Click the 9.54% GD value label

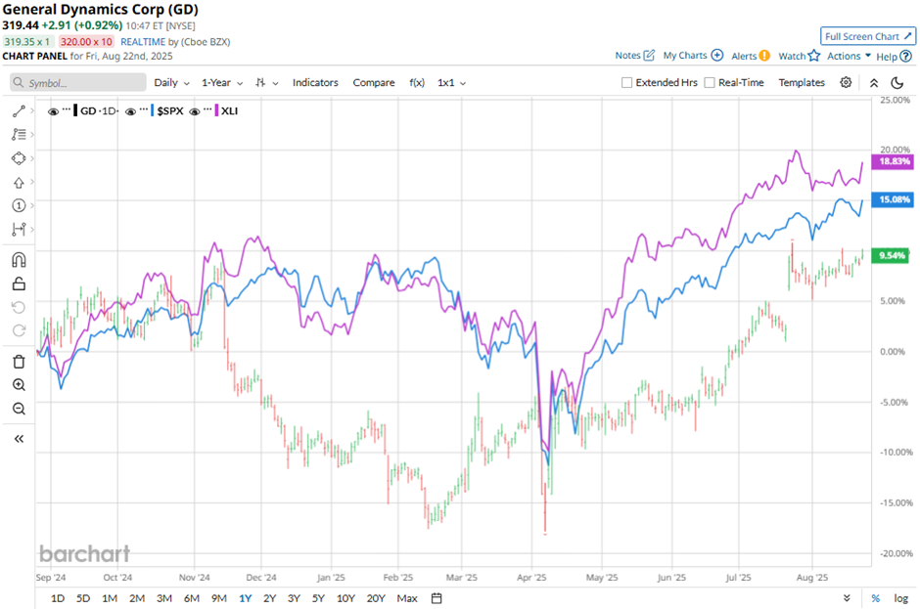pos(891,255)
